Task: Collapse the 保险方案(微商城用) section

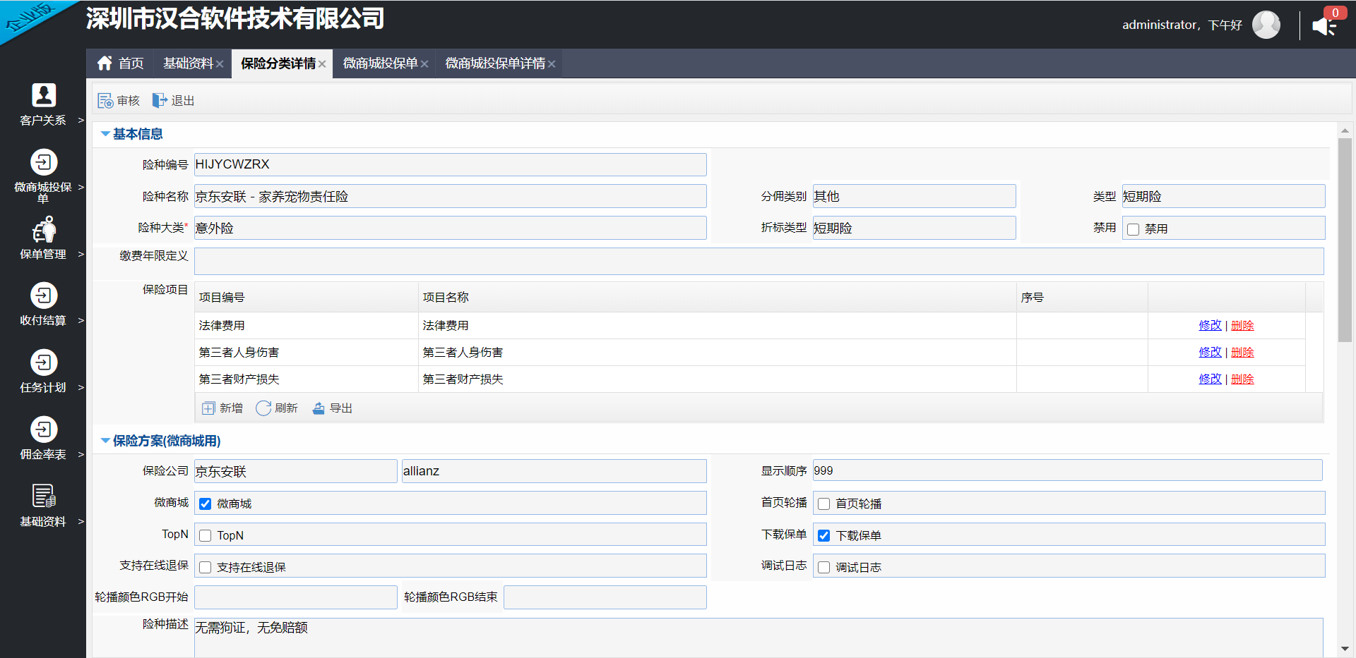Action: pyautogui.click(x=105, y=441)
